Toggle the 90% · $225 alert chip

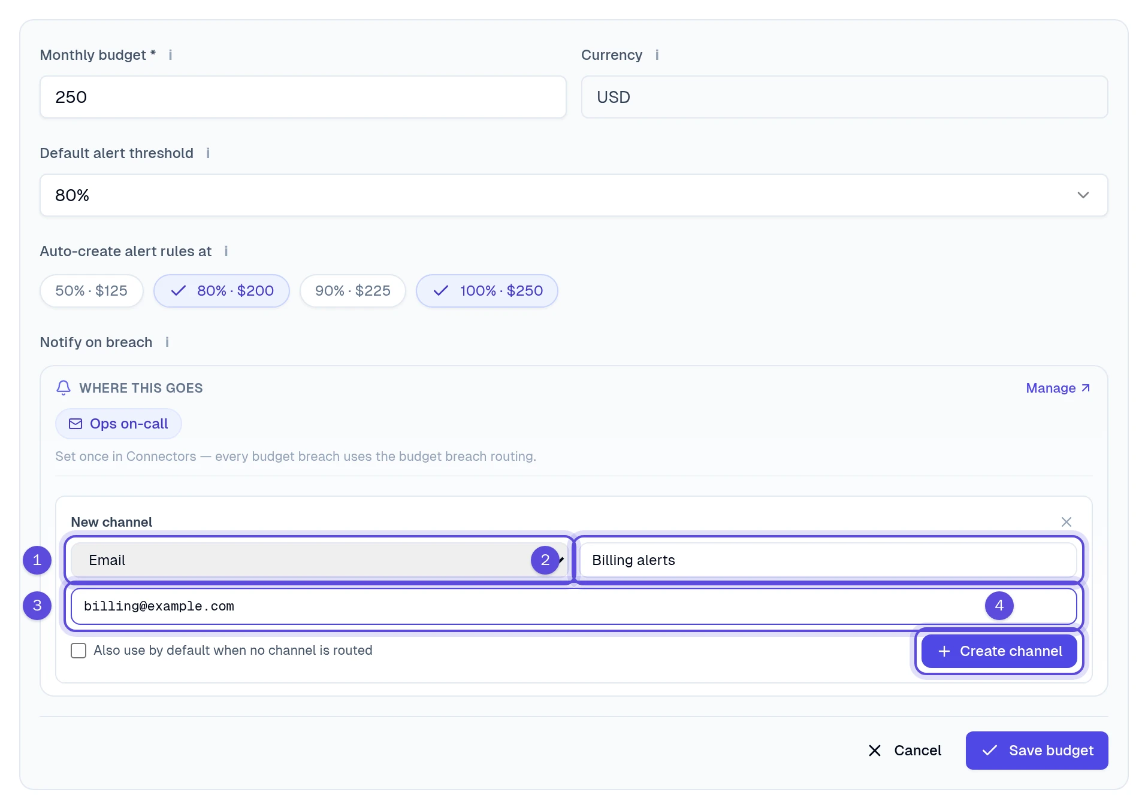tap(353, 291)
